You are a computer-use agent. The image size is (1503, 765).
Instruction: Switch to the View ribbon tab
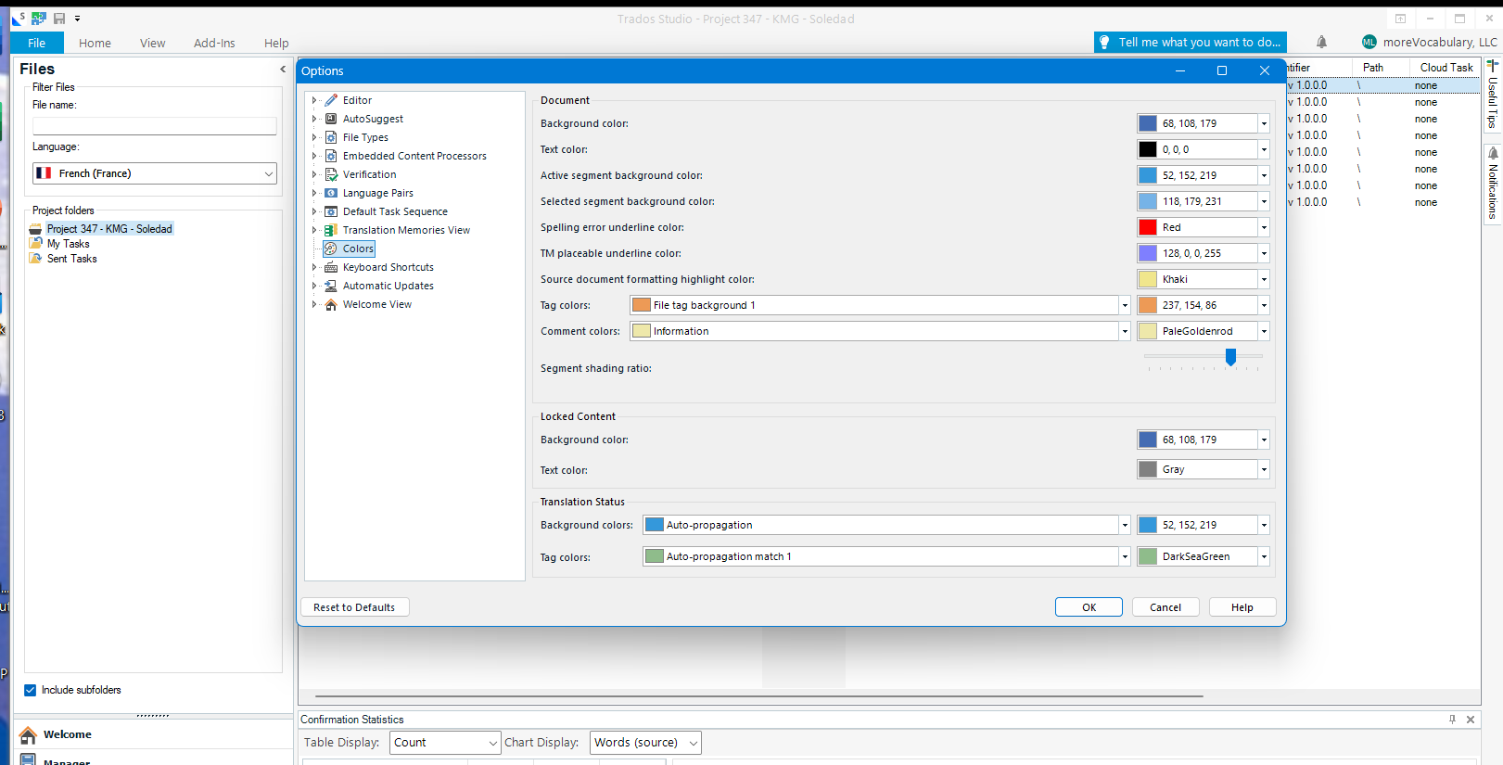153,43
